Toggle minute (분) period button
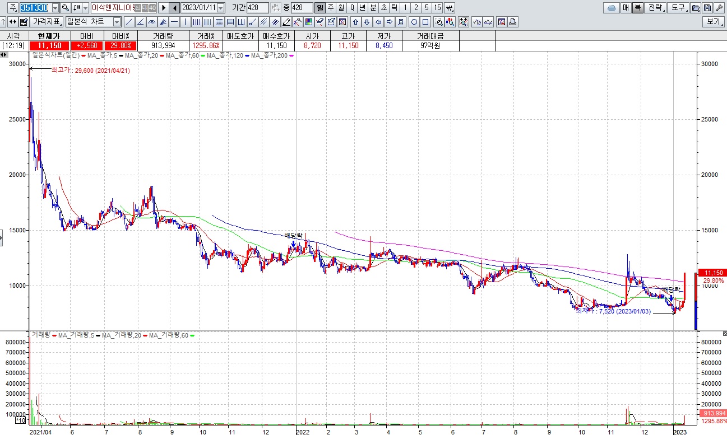Image resolution: width=727 pixels, height=435 pixels. pos(373,8)
